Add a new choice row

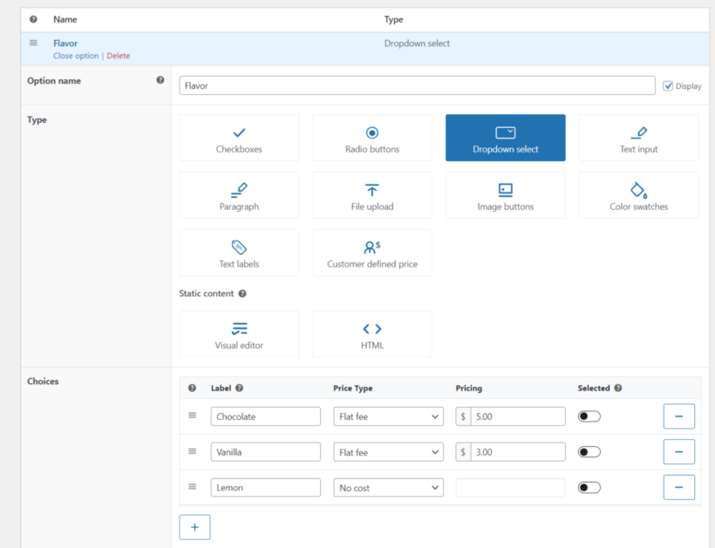point(194,526)
